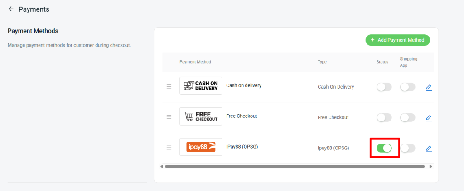Enable Free Checkout status toggle
Image resolution: width=464 pixels, height=191 pixels.
pyautogui.click(x=384, y=117)
